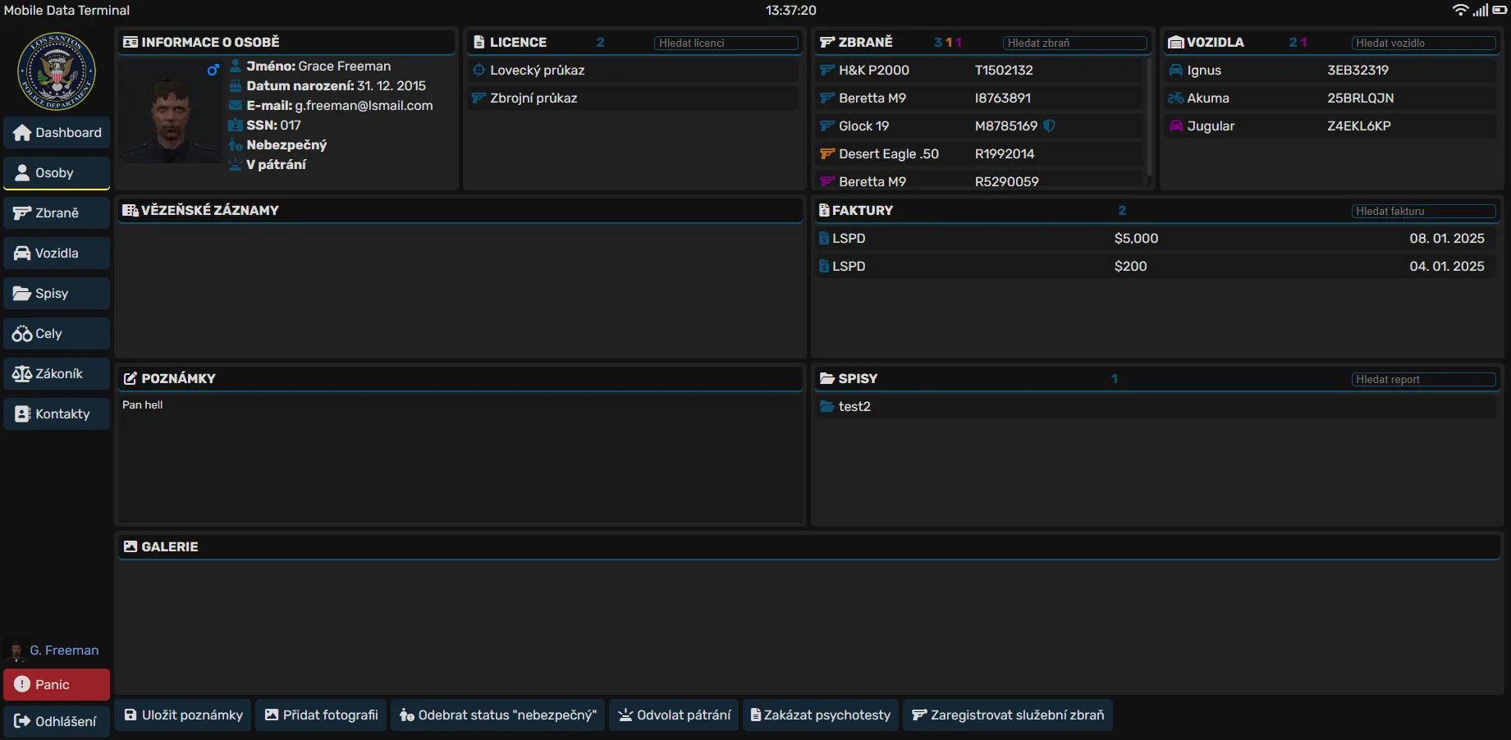The image size is (1511, 740).
Task: Click Zaregistrovat služební zbraň button
Action: (1008, 715)
